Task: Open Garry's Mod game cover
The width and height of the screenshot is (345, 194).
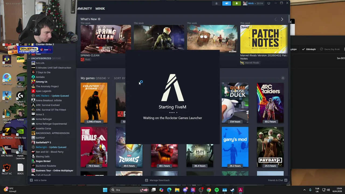Action: tap(235, 147)
